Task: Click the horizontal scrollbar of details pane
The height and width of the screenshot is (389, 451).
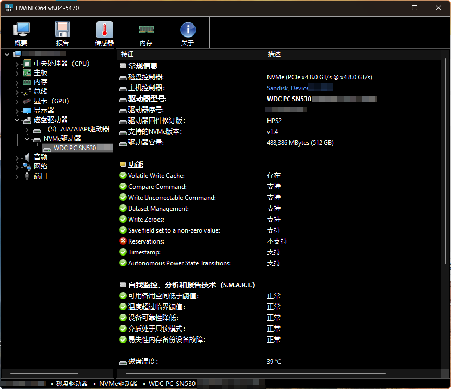Action: pos(255,373)
